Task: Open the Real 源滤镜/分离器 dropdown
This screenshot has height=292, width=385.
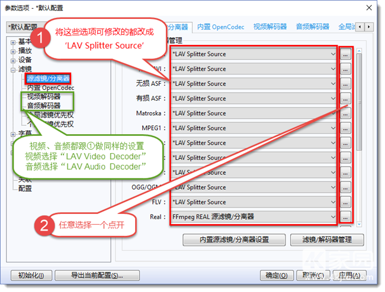Action: [x=254, y=217]
